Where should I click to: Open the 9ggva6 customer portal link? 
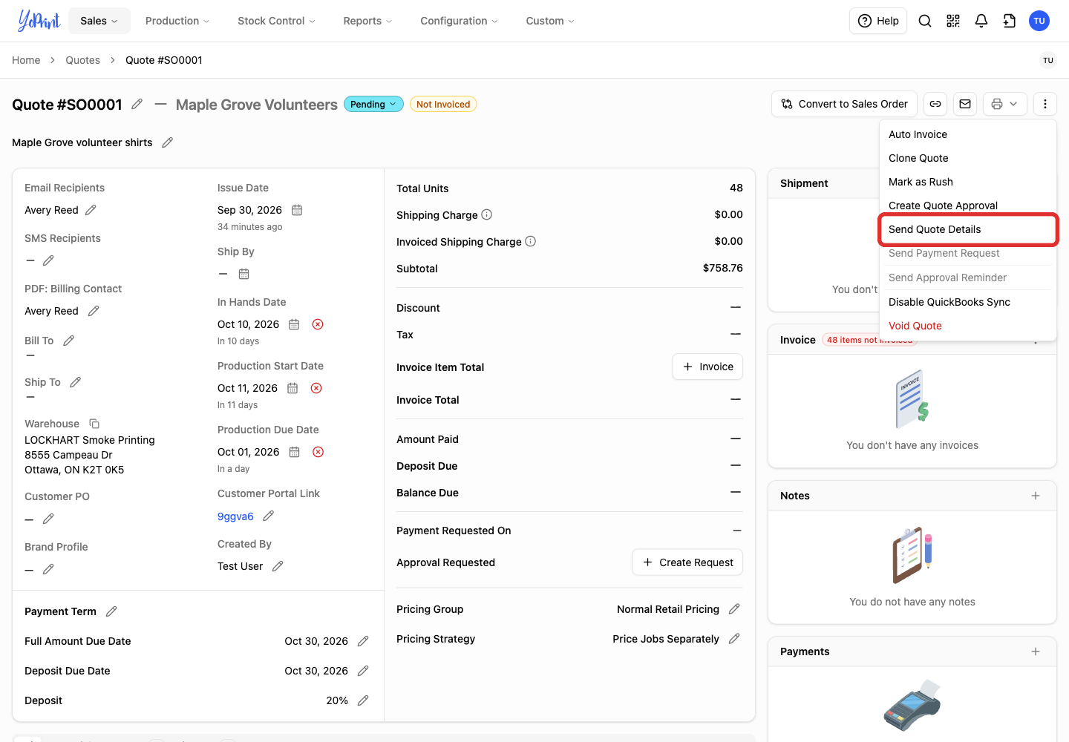(235, 516)
